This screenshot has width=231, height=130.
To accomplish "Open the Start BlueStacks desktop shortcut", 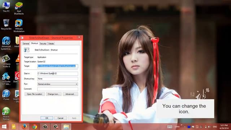I will tap(19, 8).
